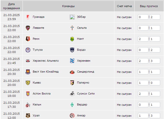The width and height of the screenshot is (164, 119).
Task: Click the Bordeaux team badge
Action: pos(72,50)
